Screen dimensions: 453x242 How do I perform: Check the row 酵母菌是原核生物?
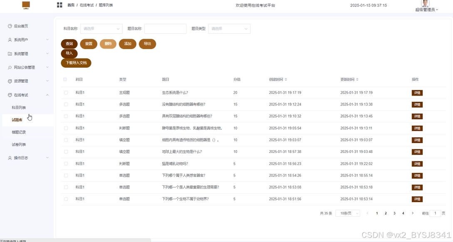66,128
